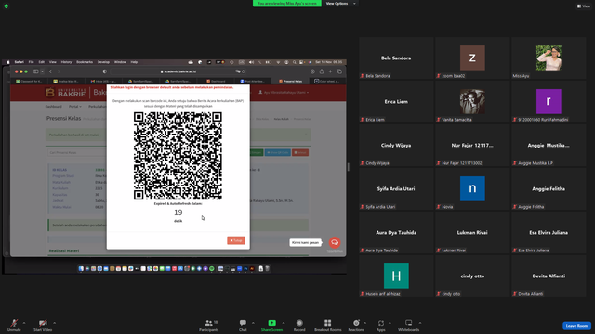Click Safari tab overview icon
595x334 pixels.
click(339, 71)
